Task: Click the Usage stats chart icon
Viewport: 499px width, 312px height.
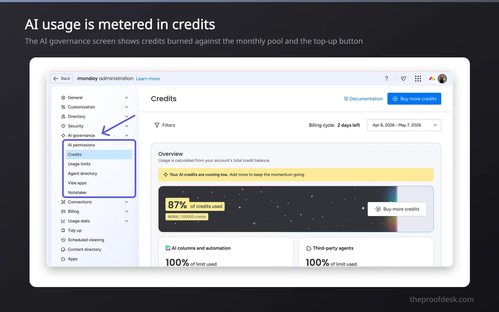Action: (63, 221)
